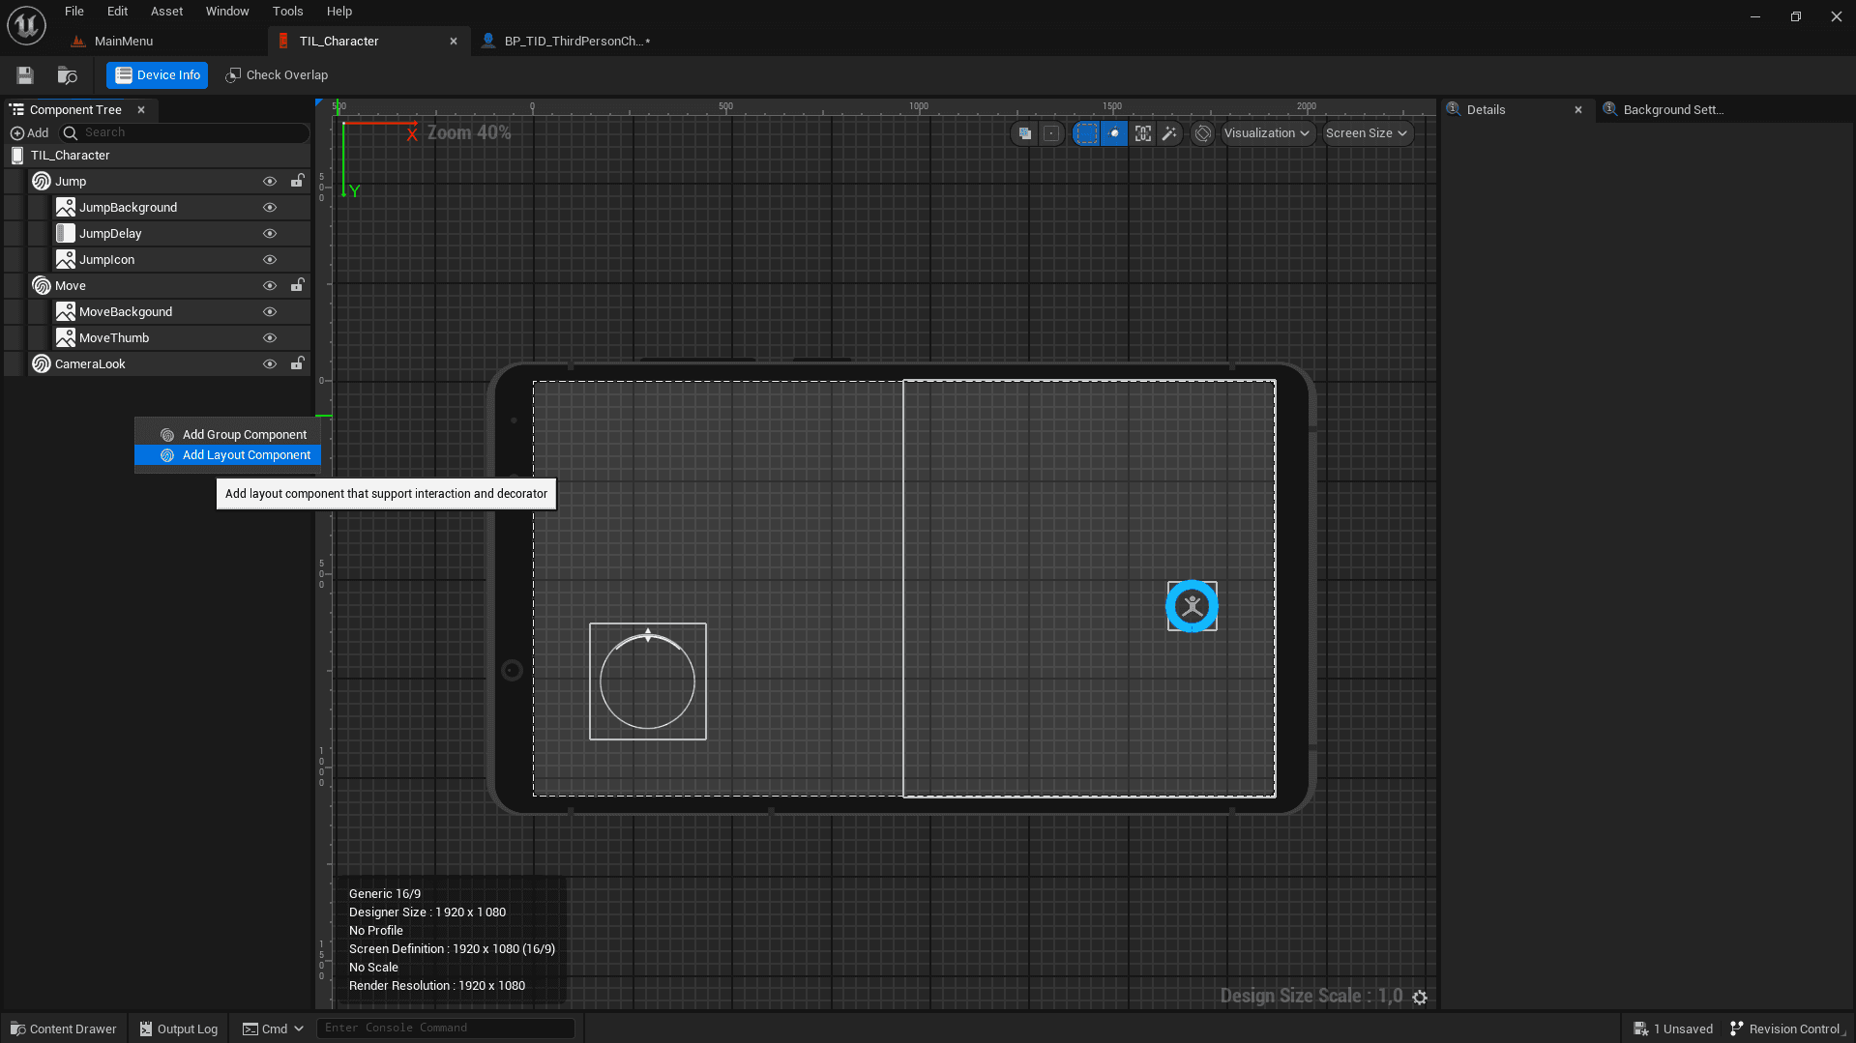This screenshot has width=1856, height=1043.
Task: Open the Revision Control menu
Action: click(x=1786, y=1029)
